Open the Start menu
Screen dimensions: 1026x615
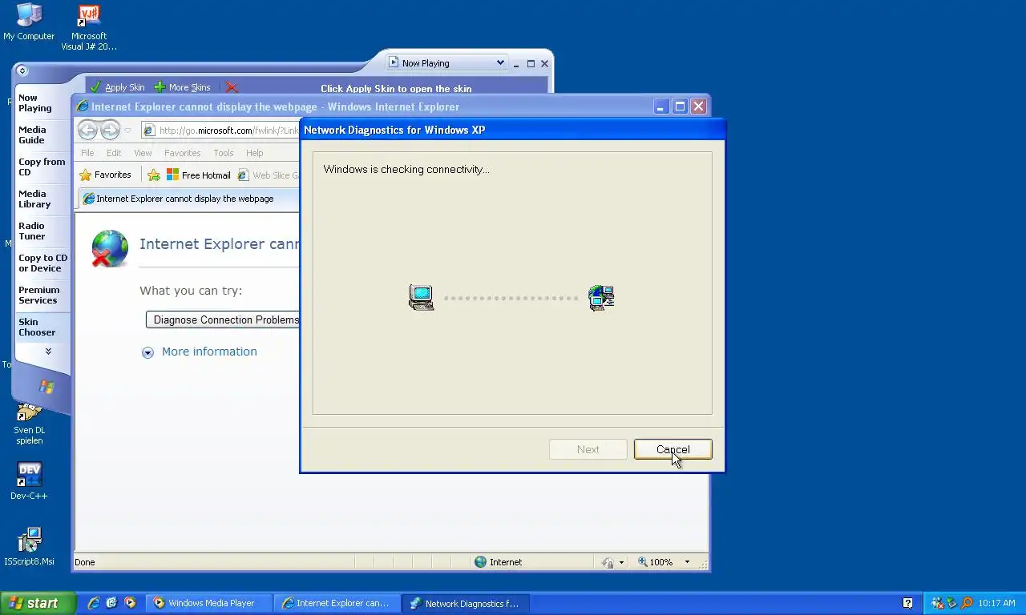tap(38, 603)
